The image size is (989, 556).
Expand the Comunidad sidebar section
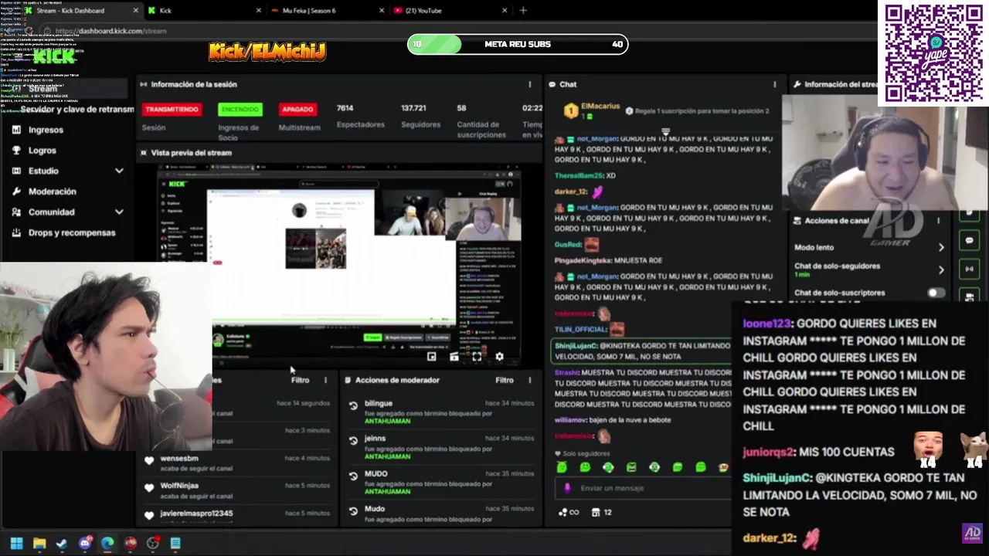[x=119, y=212]
